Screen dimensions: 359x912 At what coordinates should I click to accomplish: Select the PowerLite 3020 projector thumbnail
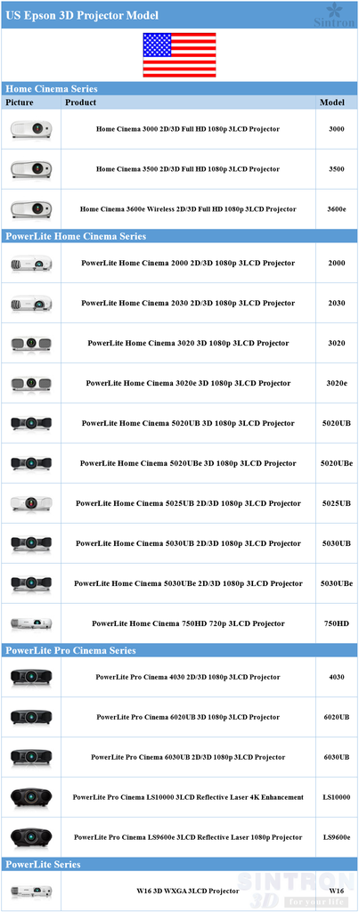point(31,344)
